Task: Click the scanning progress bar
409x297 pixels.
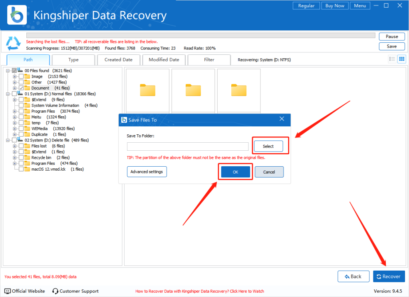Action: point(201,35)
